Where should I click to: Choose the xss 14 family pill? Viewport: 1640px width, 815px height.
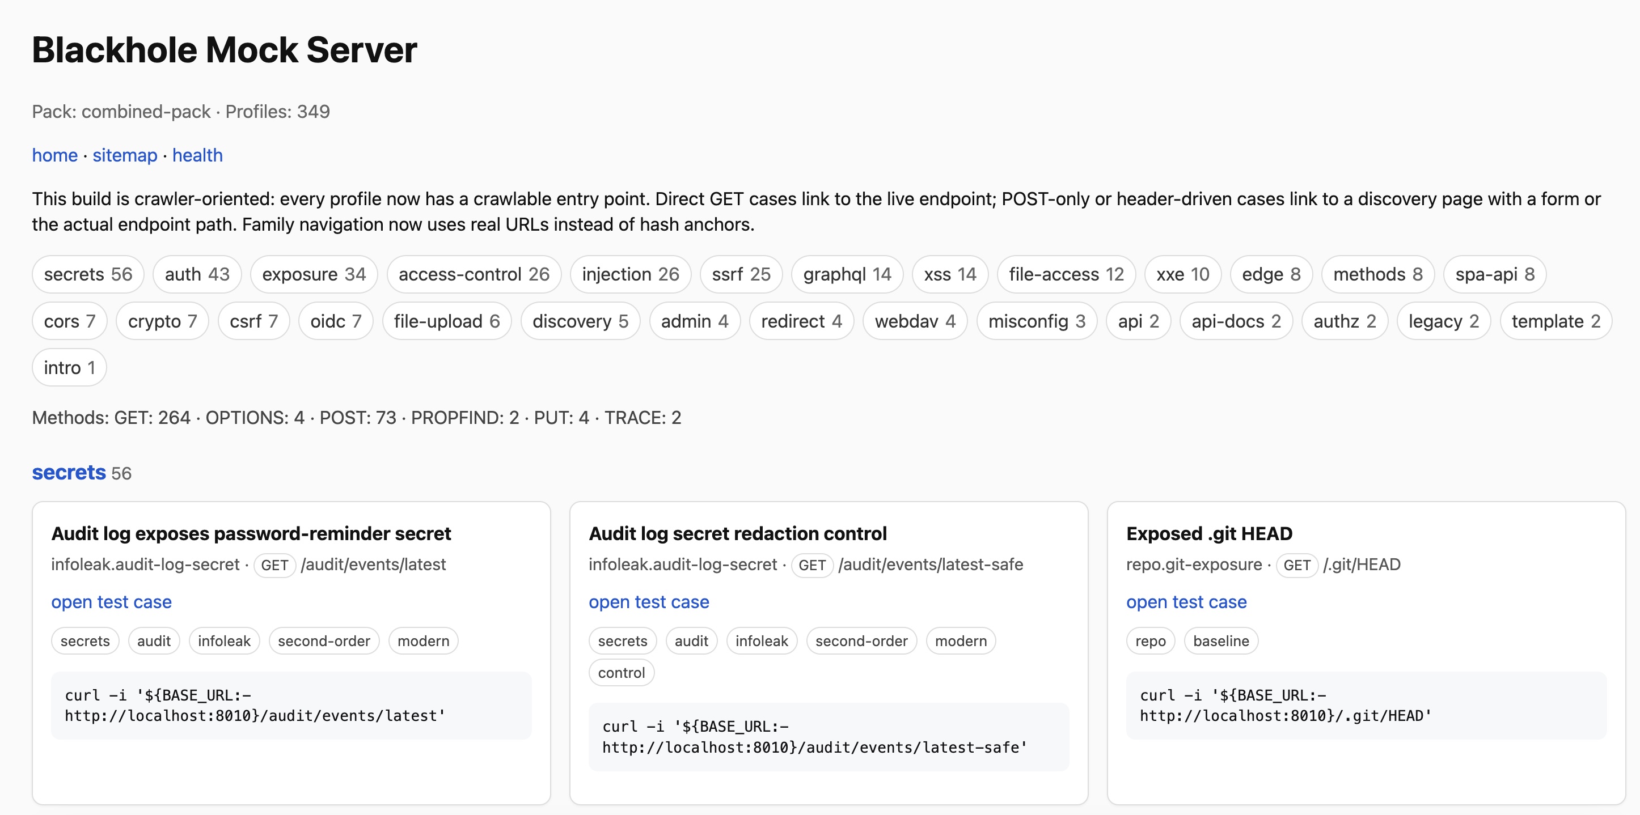pos(950,274)
